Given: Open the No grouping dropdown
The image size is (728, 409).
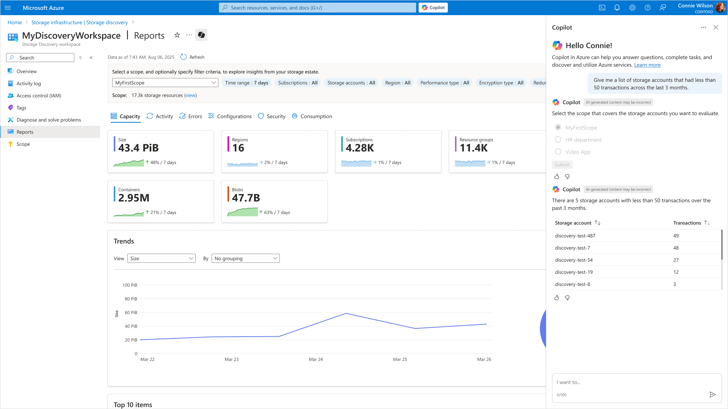Looking at the screenshot, I should point(245,258).
